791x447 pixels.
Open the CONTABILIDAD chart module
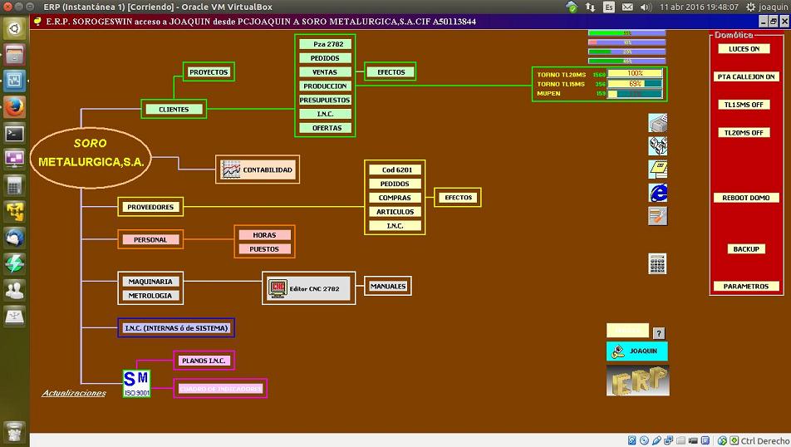click(x=258, y=169)
